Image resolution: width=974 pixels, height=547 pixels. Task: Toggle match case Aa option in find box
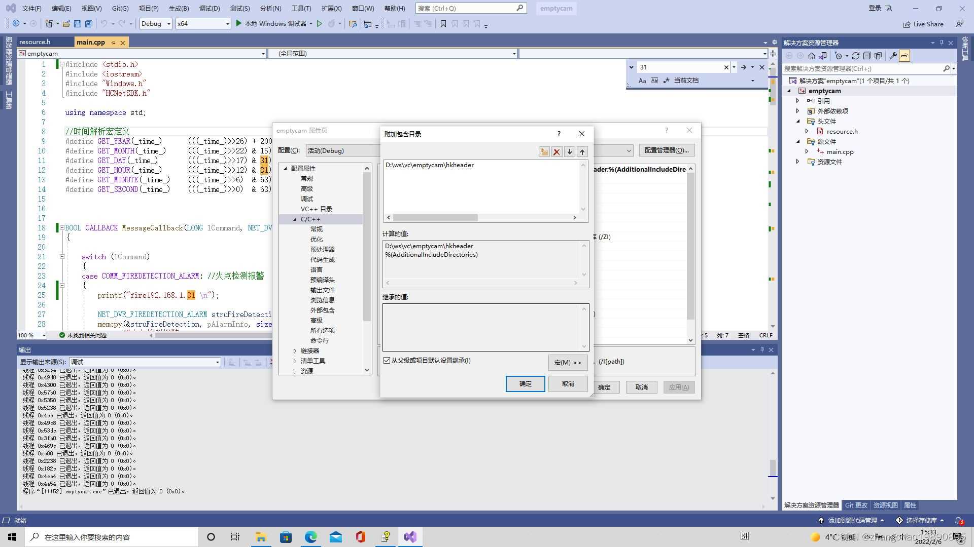click(x=642, y=81)
